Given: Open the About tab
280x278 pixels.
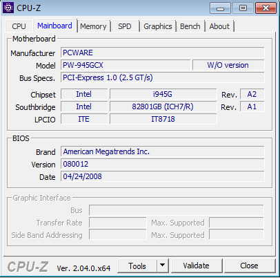Looking at the screenshot, I should (x=219, y=26).
